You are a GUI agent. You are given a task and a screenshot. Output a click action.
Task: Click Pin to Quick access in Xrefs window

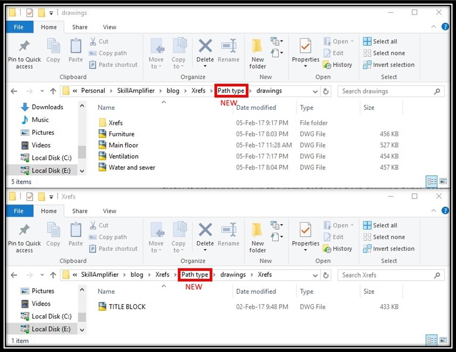click(24, 238)
